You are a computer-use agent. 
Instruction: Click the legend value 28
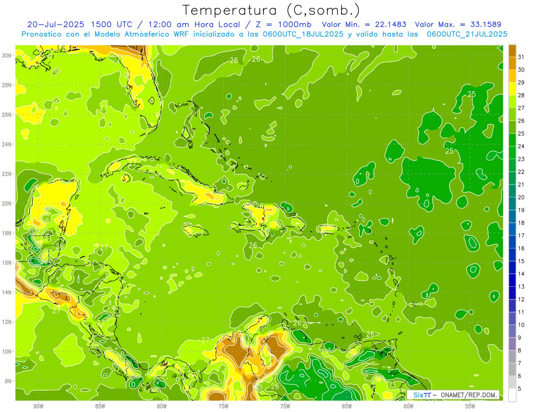click(522, 95)
